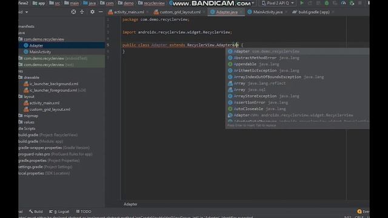Run the app with the green play icon
The height and width of the screenshot is (218, 388).
(302, 3)
